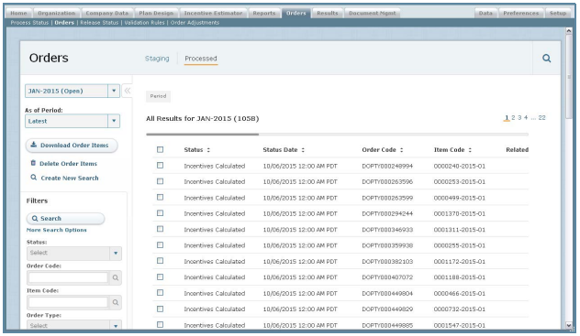The height and width of the screenshot is (336, 580).
Task: Toggle the select-all checkbox in the table header
Action: (160, 149)
